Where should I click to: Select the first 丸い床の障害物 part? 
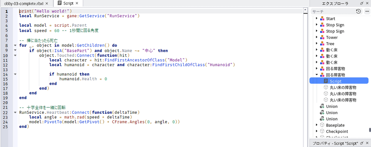[x=343, y=87]
